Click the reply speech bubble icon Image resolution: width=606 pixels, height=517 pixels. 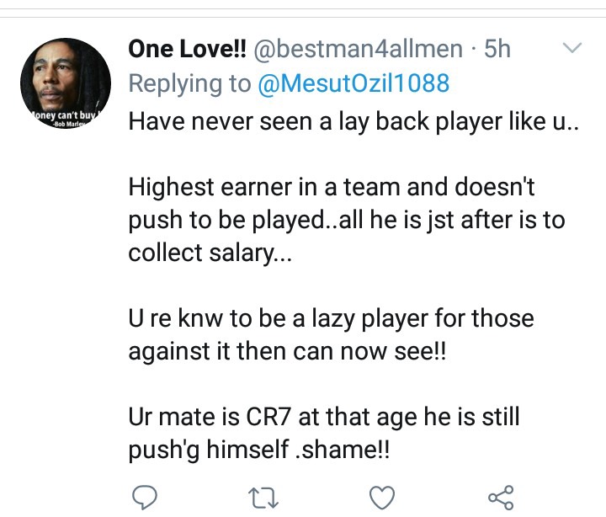(146, 497)
